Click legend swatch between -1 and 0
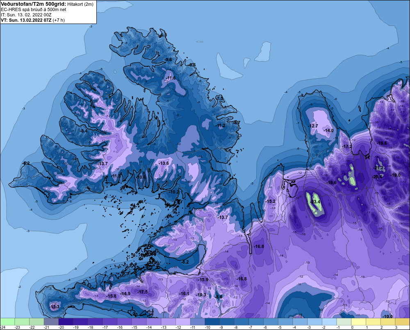The image size is (410, 330). tap(344, 322)
